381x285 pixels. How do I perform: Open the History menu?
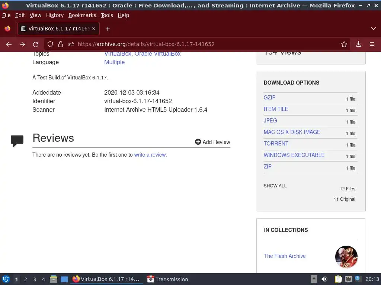pos(55,15)
